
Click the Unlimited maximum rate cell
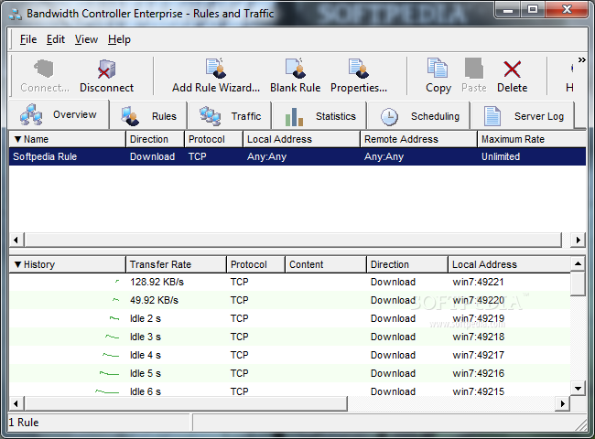[501, 156]
